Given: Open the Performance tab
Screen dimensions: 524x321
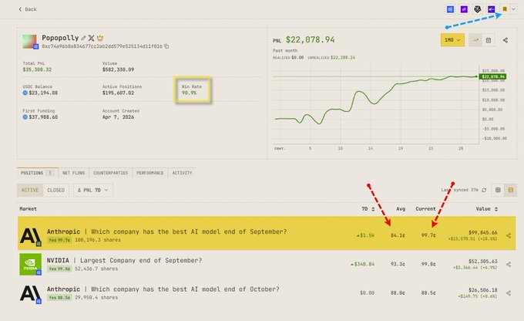Looking at the screenshot, I should (x=150, y=173).
